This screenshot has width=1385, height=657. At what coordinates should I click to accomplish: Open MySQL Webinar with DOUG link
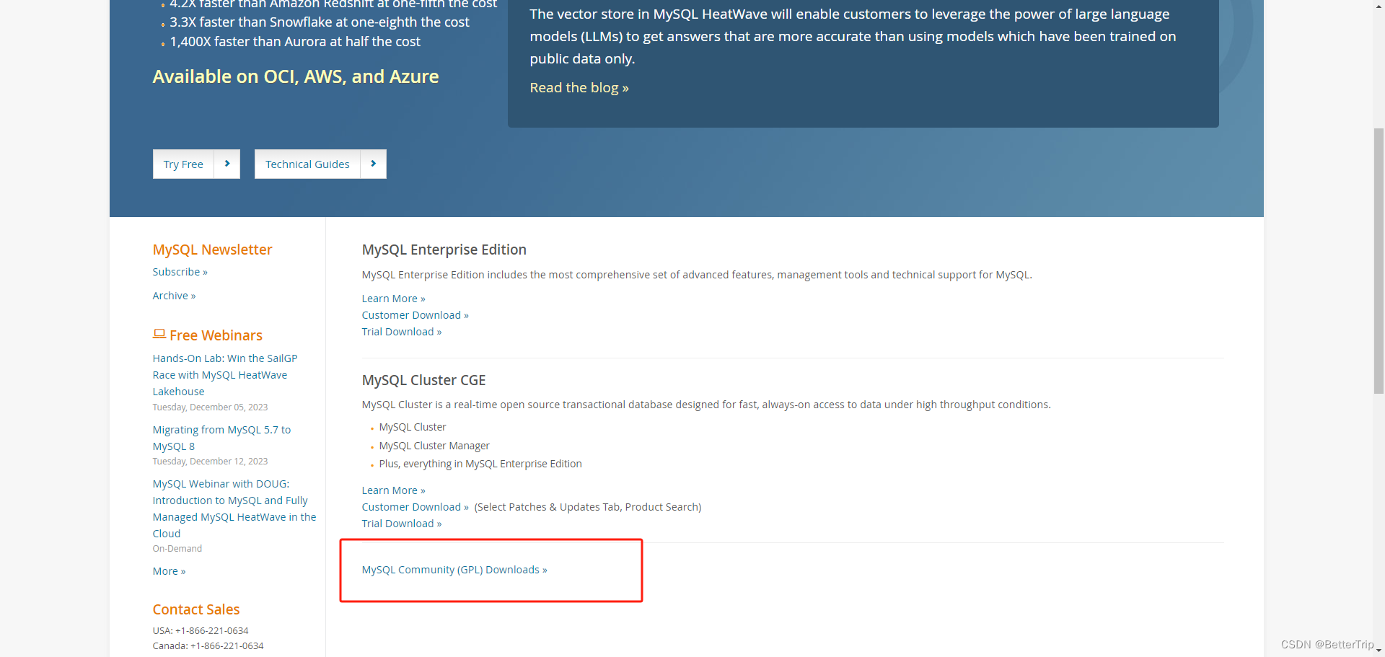(234, 508)
